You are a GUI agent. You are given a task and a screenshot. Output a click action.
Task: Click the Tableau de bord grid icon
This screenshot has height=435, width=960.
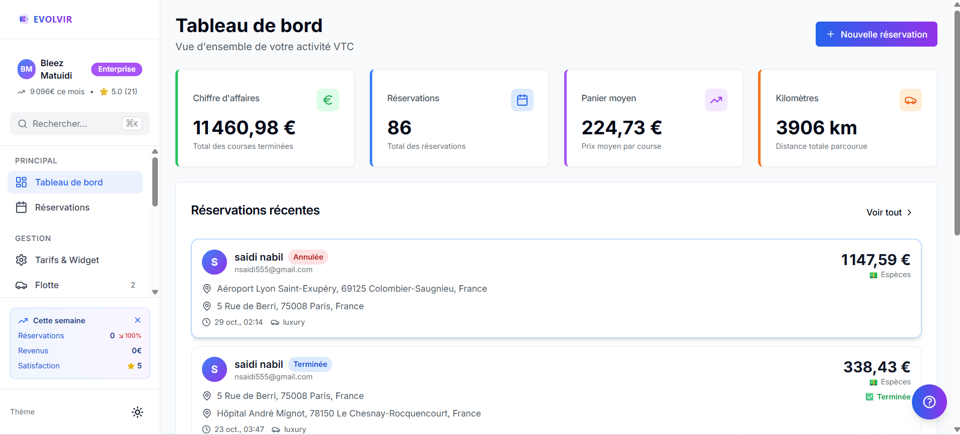tap(21, 182)
